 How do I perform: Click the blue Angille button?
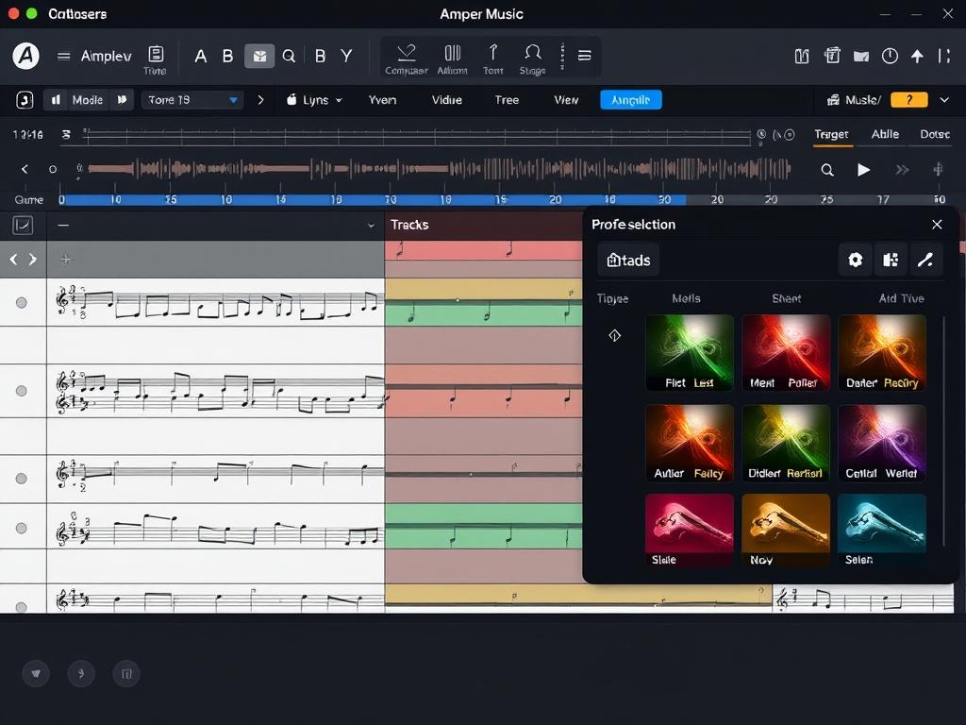631,100
